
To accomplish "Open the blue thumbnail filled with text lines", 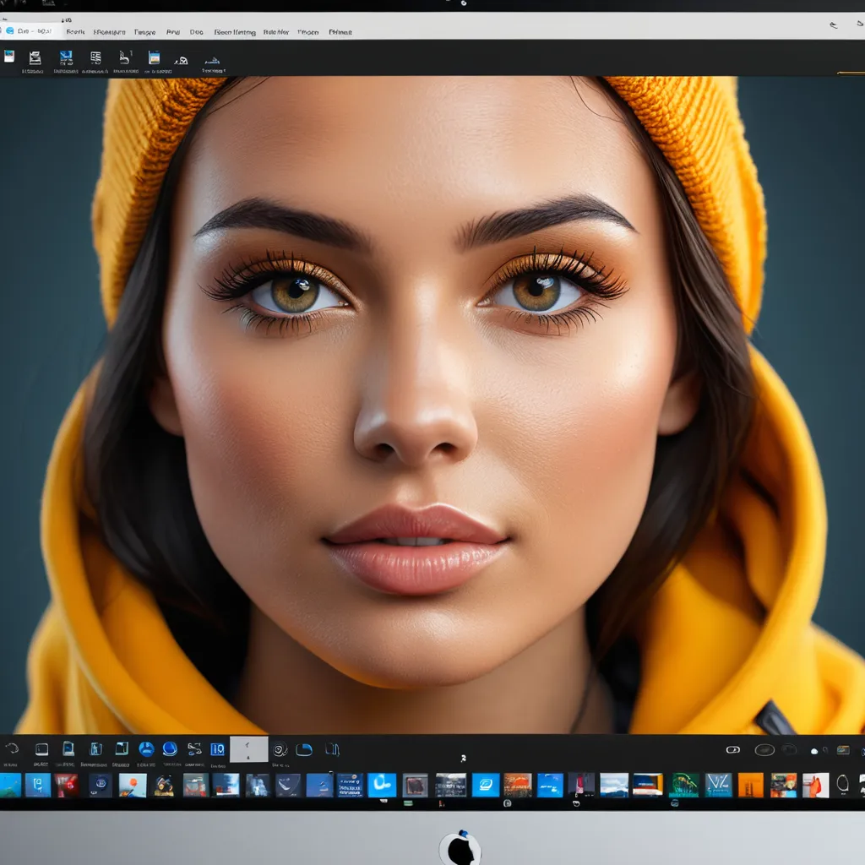I will click(351, 785).
